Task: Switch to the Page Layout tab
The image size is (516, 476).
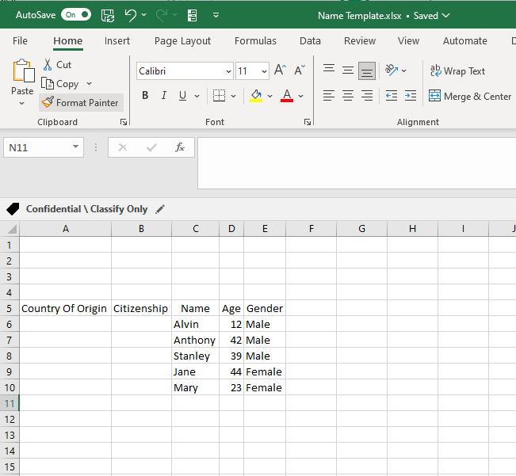Action: 182,40
